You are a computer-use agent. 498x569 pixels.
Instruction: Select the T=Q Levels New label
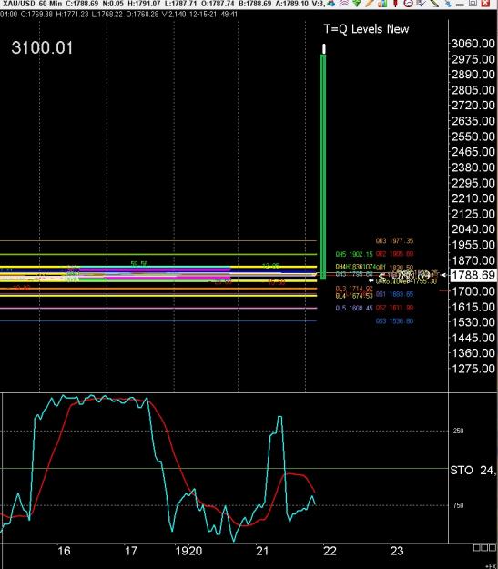[366, 29]
